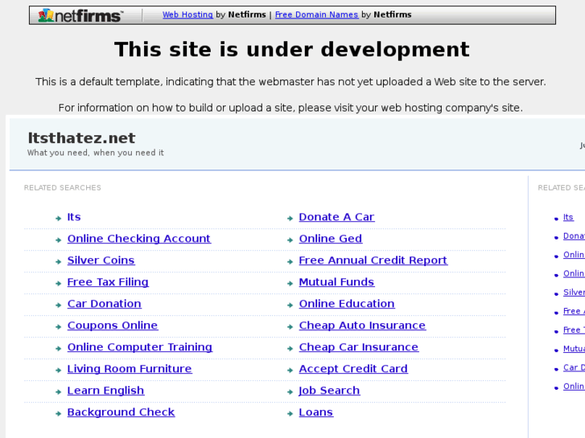Click arrow icon beside Accept Credit Card
The height and width of the screenshot is (438, 585).
(290, 370)
